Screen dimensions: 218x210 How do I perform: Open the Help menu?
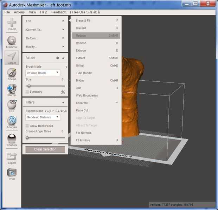click(44, 12)
